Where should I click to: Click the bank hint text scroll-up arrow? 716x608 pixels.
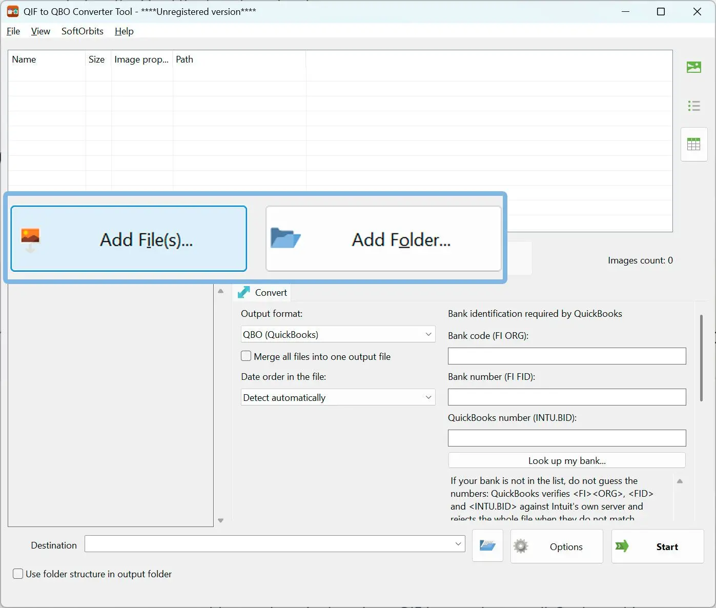680,481
